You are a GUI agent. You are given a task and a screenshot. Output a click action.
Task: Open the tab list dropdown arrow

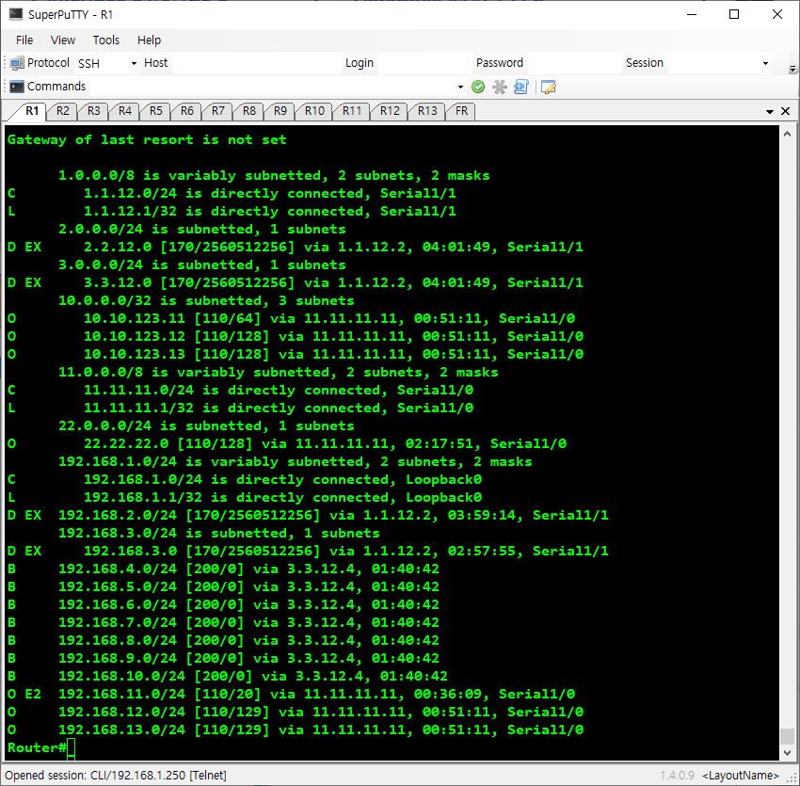click(x=770, y=112)
